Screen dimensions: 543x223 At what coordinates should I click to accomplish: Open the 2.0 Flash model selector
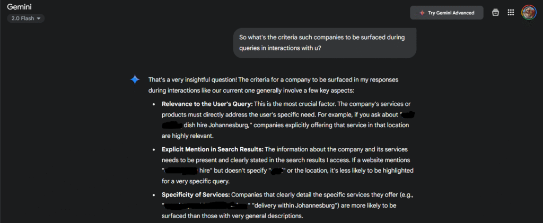click(25, 19)
